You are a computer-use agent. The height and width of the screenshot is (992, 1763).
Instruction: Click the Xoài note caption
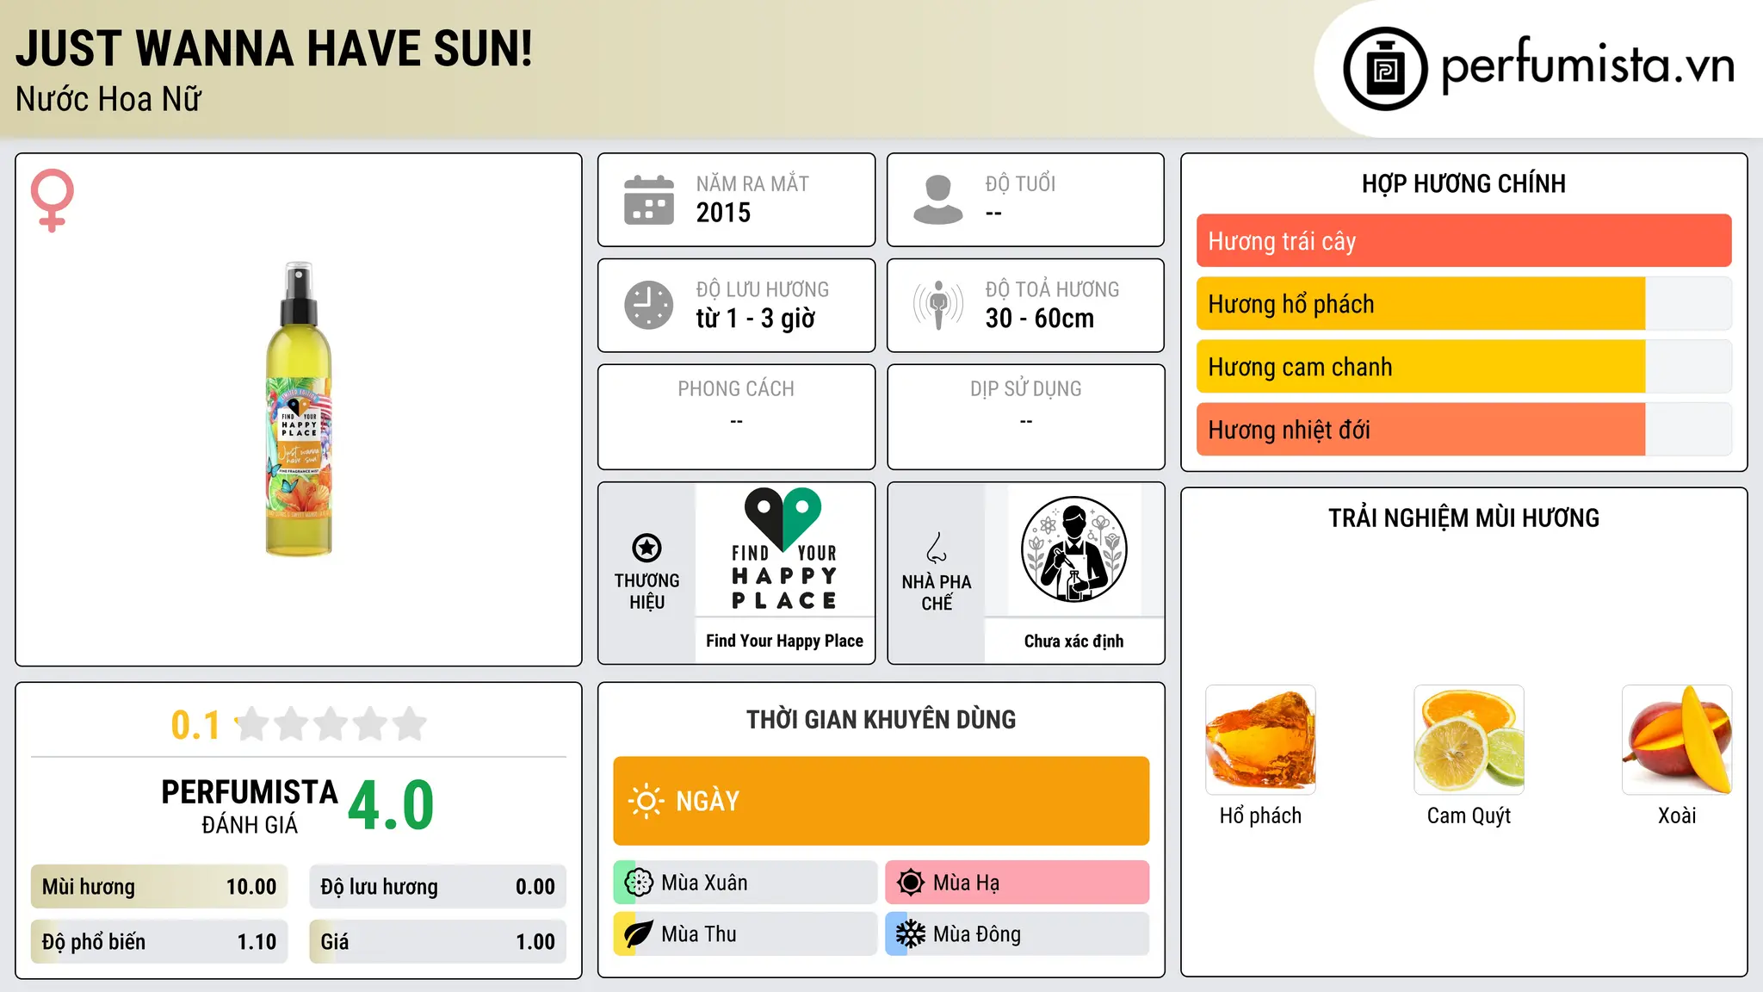tap(1677, 815)
